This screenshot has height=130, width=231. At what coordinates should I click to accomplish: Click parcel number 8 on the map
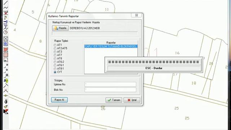point(40,41)
